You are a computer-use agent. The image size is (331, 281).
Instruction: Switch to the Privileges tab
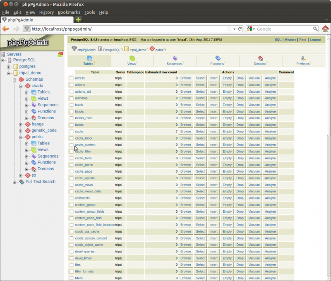[x=304, y=60]
